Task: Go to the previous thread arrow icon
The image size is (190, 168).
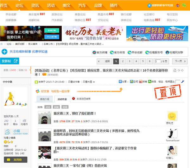Action: 179,70
